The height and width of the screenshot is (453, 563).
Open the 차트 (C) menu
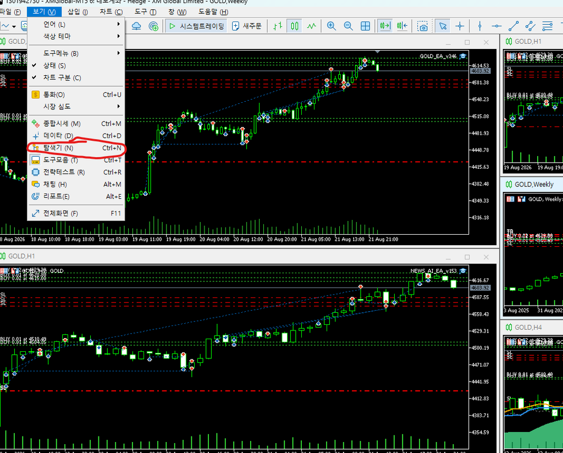(x=111, y=12)
